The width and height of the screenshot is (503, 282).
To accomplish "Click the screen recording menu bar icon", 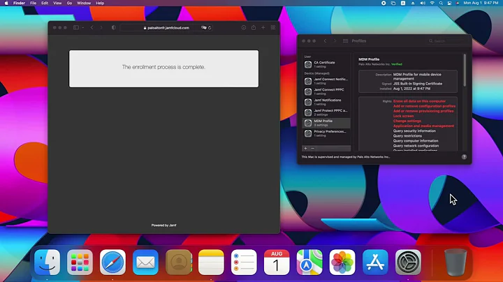I will coord(384,3).
